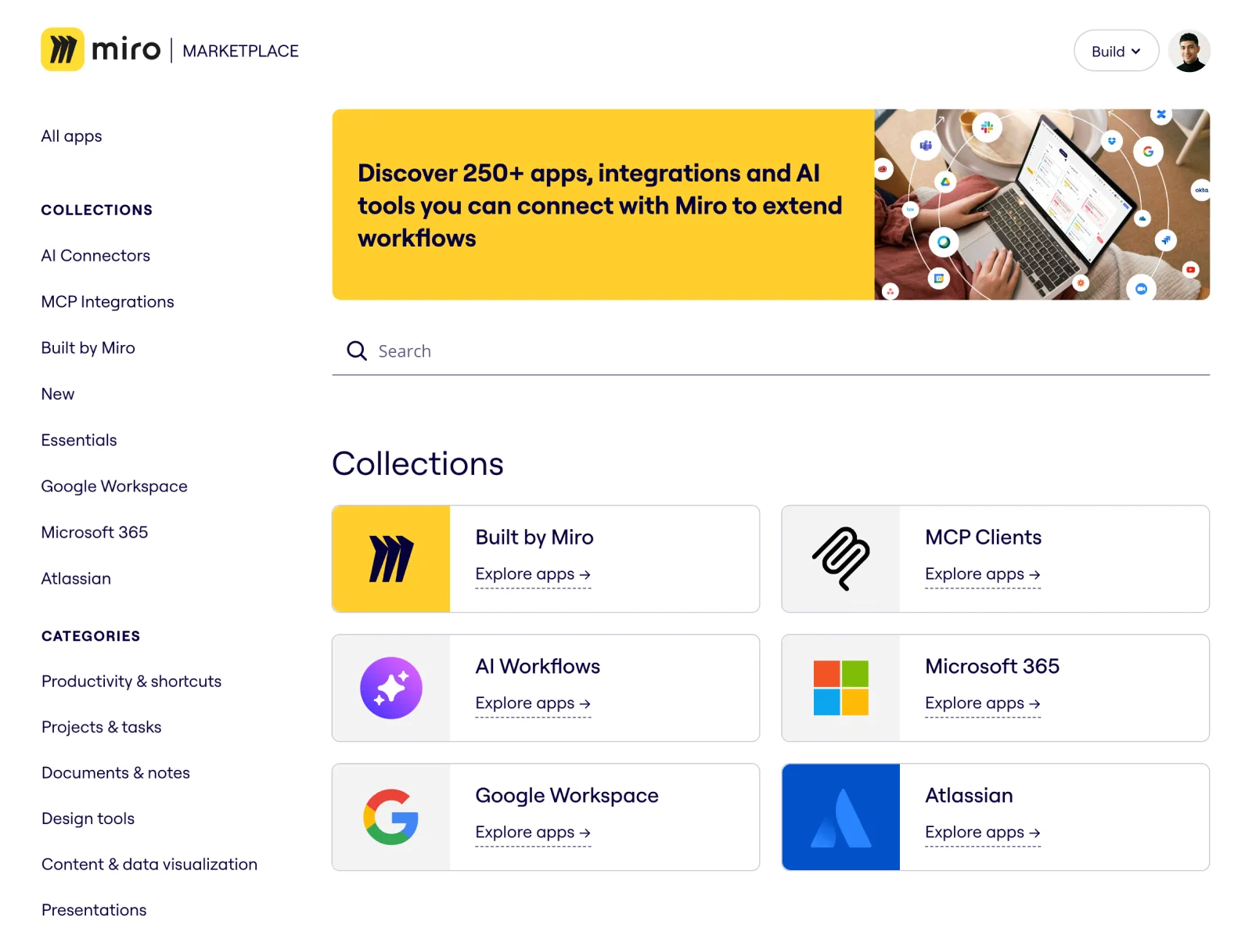Select Built by Miro sidebar link
Screen dimensions: 1252x939
(88, 348)
